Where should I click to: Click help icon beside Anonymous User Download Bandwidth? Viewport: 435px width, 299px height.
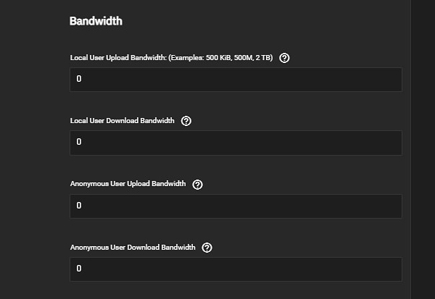click(x=207, y=248)
